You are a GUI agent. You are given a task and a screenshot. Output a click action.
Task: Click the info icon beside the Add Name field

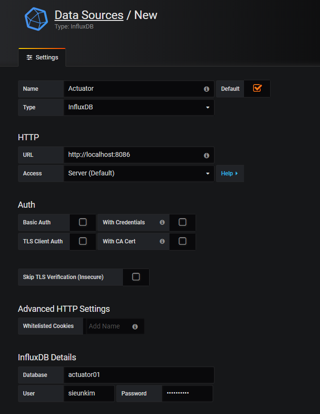coord(134,326)
